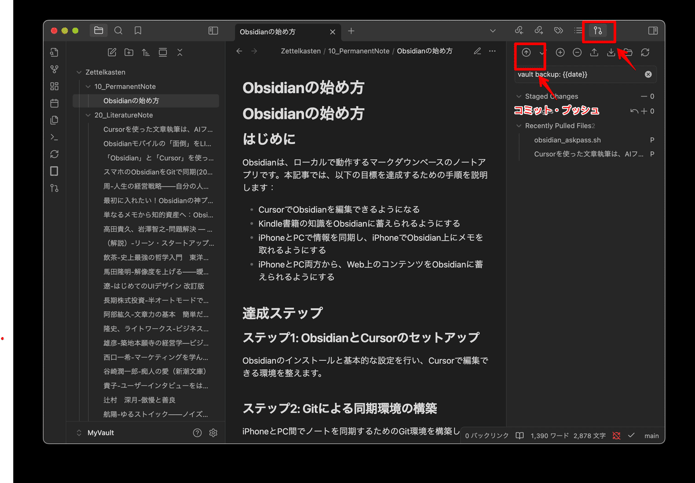Viewport: 695px width, 483px height.
Task: Click the red sync-off status bar icon
Action: click(x=616, y=436)
